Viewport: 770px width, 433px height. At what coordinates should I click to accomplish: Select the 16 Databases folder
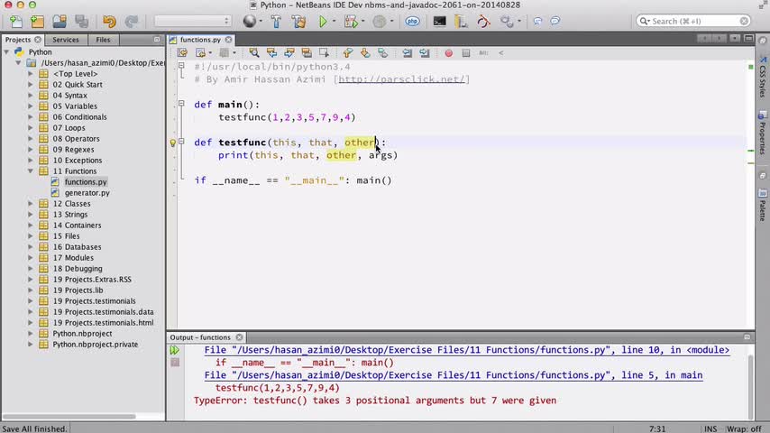point(77,247)
